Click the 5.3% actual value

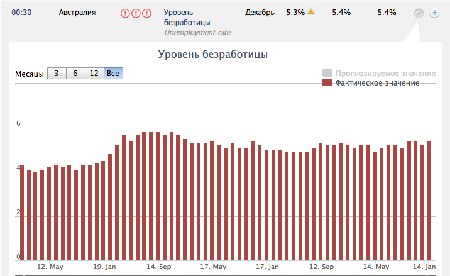click(295, 13)
